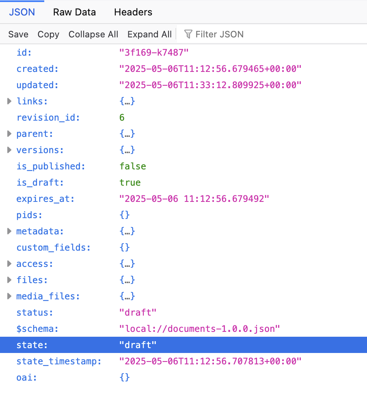The height and width of the screenshot is (394, 367).
Task: Expand the access node arrow
Action: tap(9, 264)
